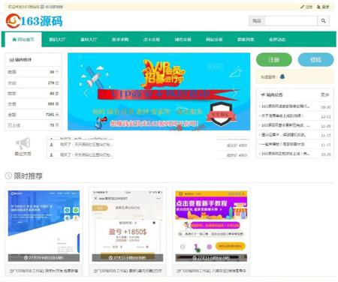
Task: Open the blue website template product thumbnail
Action: tap(44, 226)
